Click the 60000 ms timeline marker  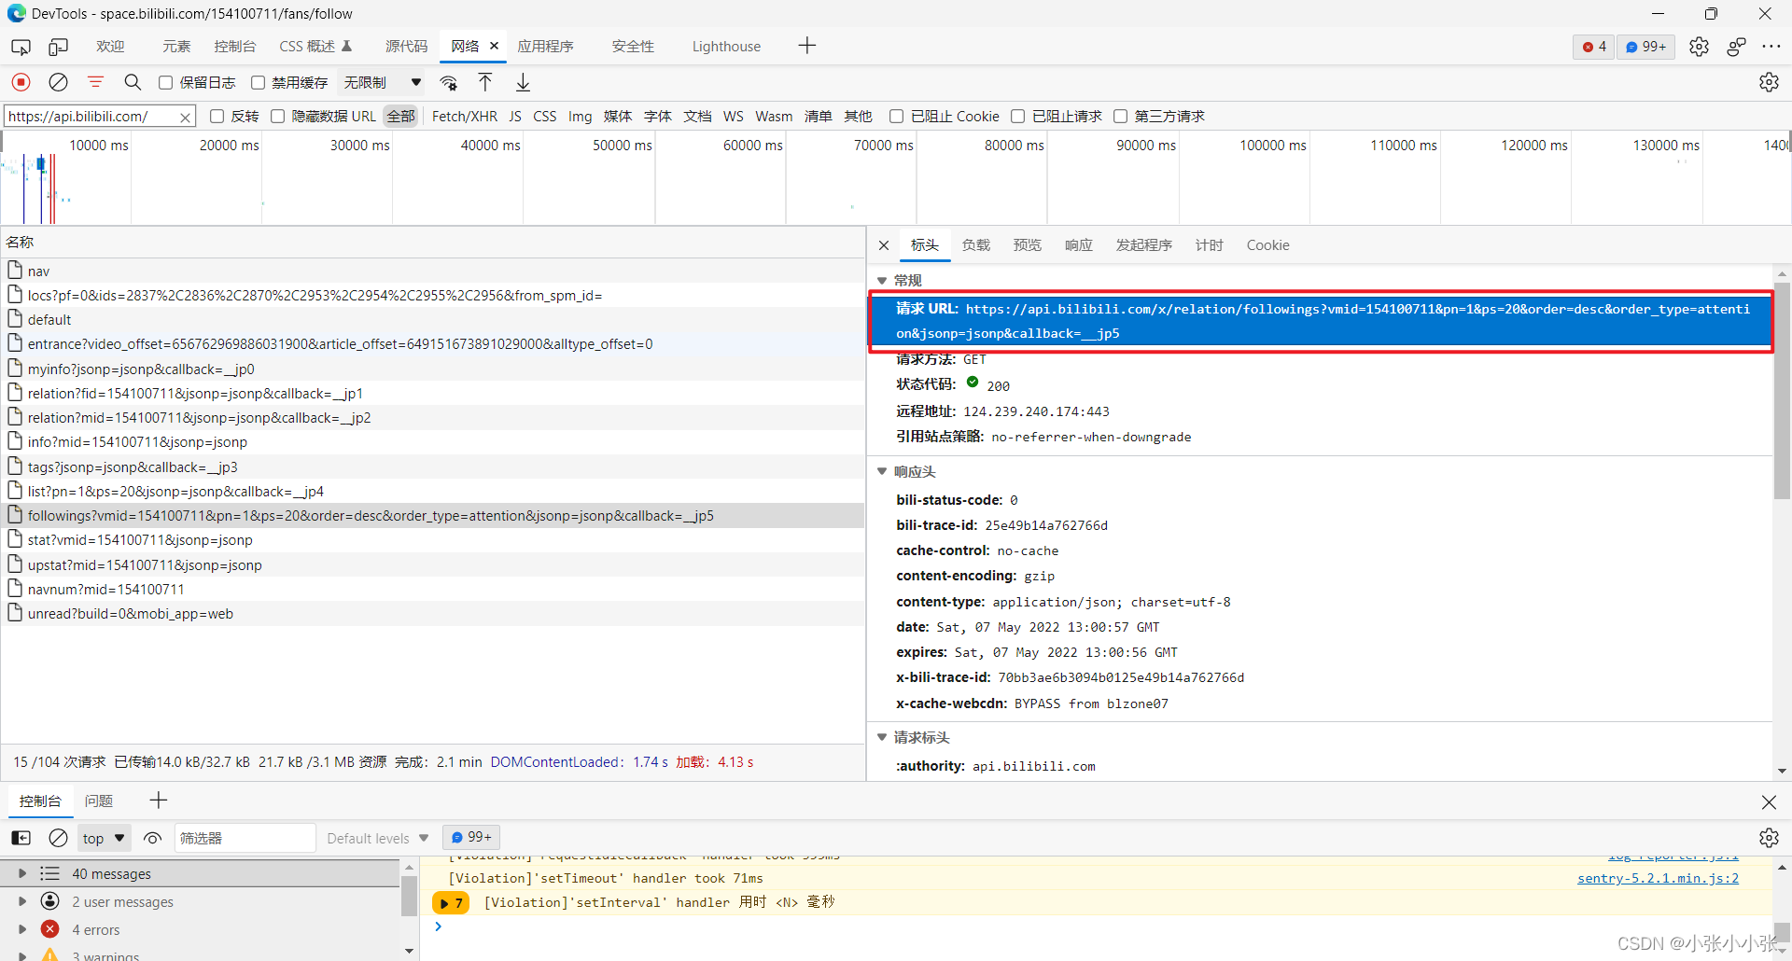click(x=752, y=146)
